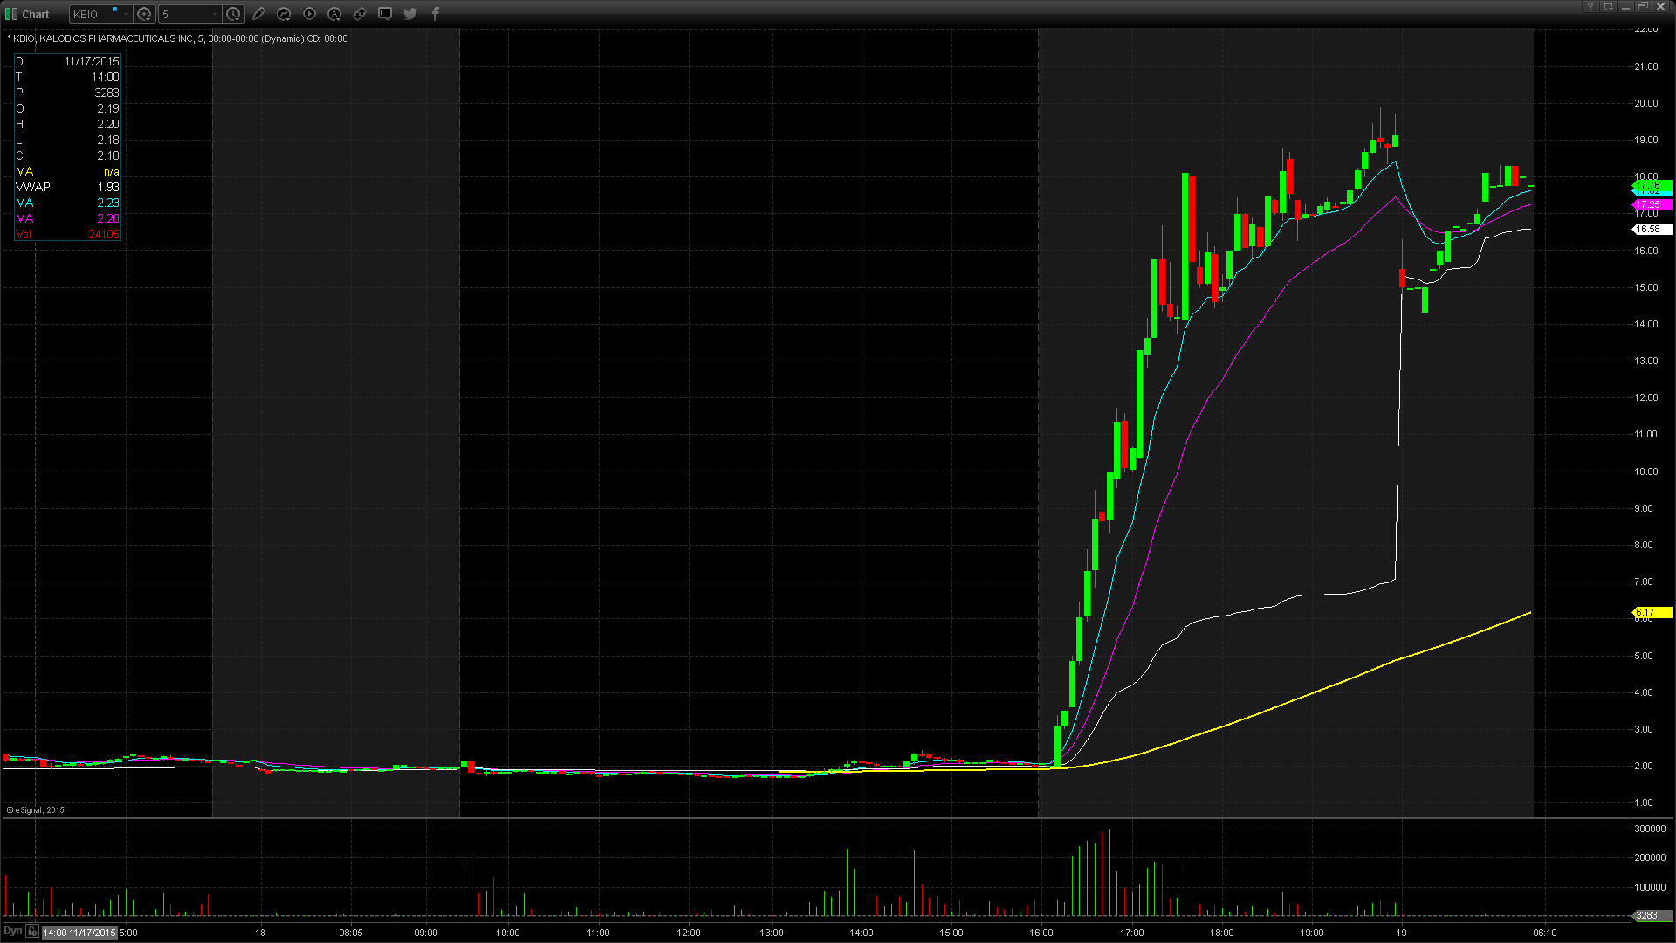1676x943 pixels.
Task: Expand the KBIO symbol dropdown
Action: (126, 14)
